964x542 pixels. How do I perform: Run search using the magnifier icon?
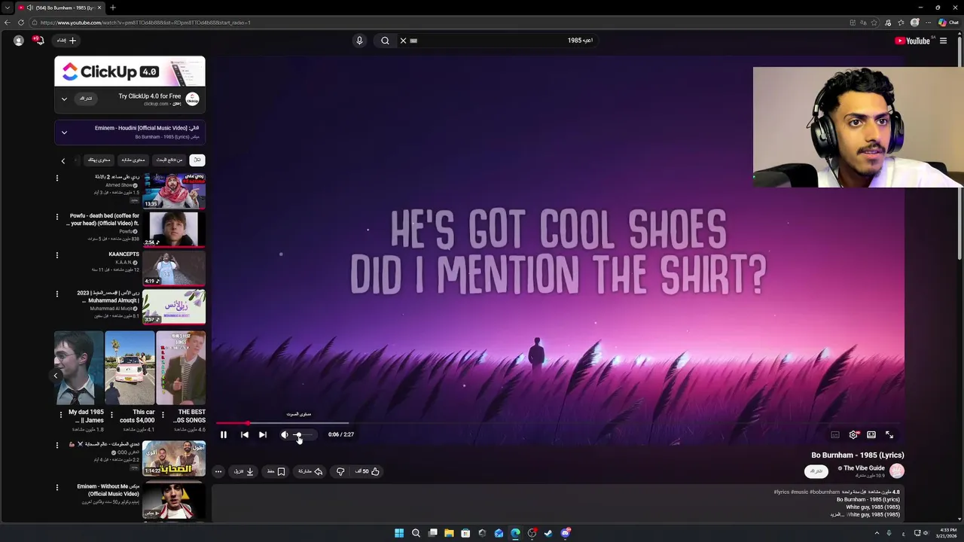click(x=385, y=41)
